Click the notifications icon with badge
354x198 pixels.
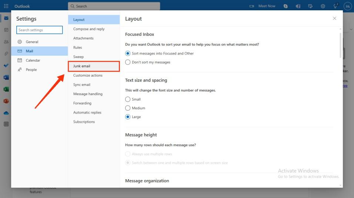(x=335, y=6)
